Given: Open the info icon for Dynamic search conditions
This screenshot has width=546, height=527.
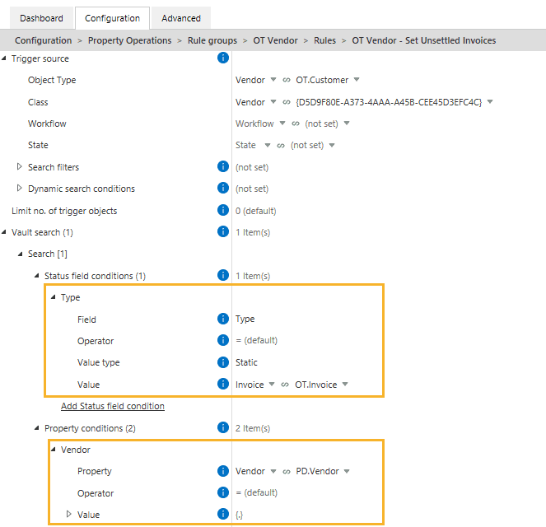Looking at the screenshot, I should tap(223, 188).
